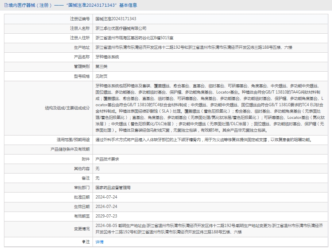The width and height of the screenshot is (332, 248).
Task: Click the bullet icon beside 注 label
Action: coord(83,242)
